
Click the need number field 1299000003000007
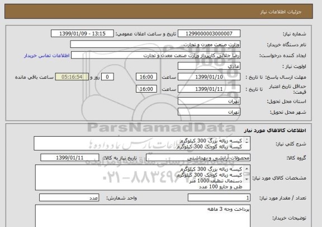(x=209, y=33)
